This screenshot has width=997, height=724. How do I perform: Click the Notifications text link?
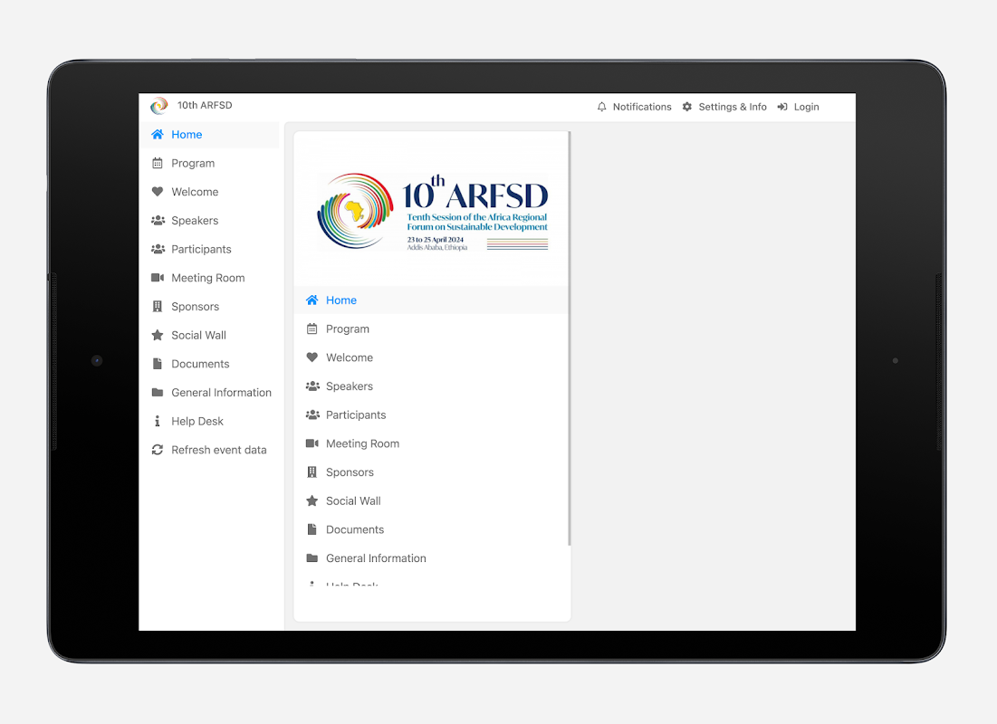641,107
